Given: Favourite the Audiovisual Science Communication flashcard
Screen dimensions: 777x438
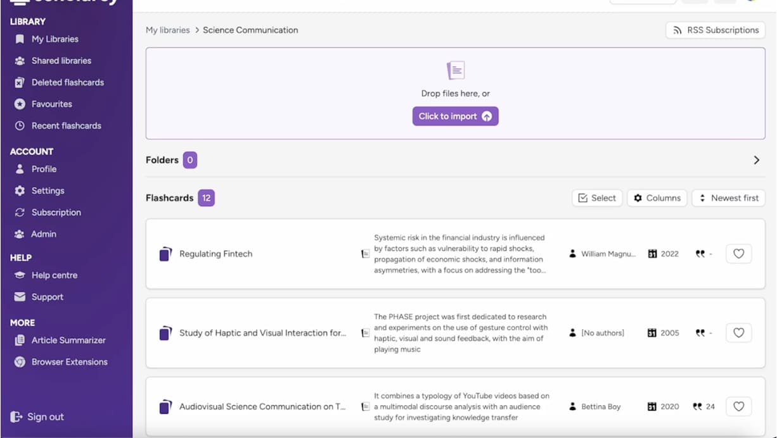Looking at the screenshot, I should (x=738, y=406).
